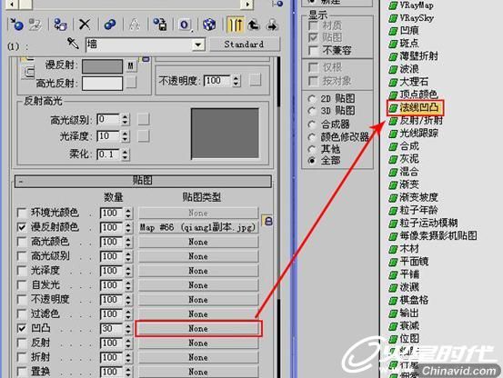503x378 pixels.
Task: Select 光线跟踪 in the map list
Action: 413,134
